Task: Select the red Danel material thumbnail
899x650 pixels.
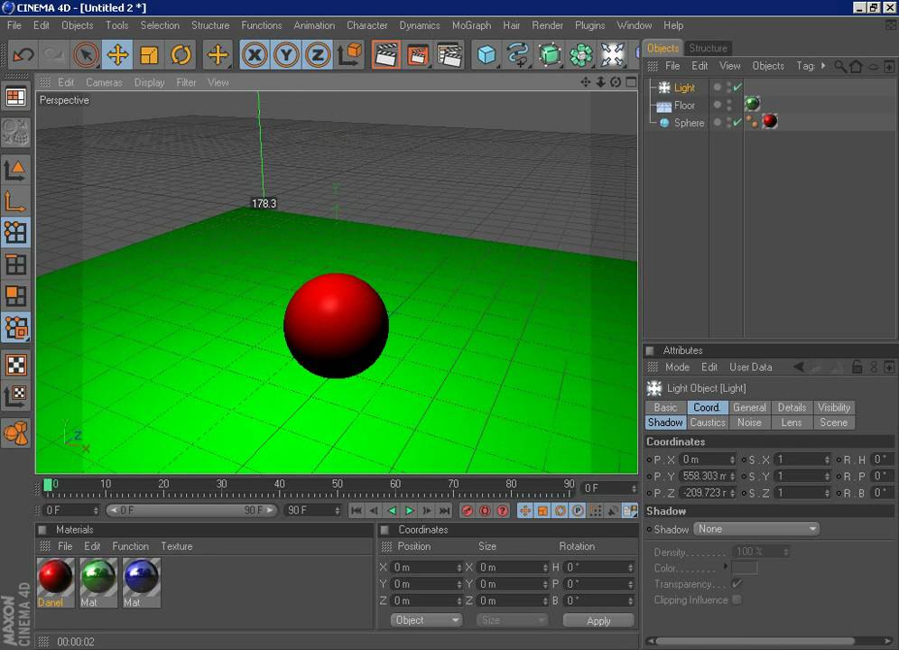Action: point(55,582)
